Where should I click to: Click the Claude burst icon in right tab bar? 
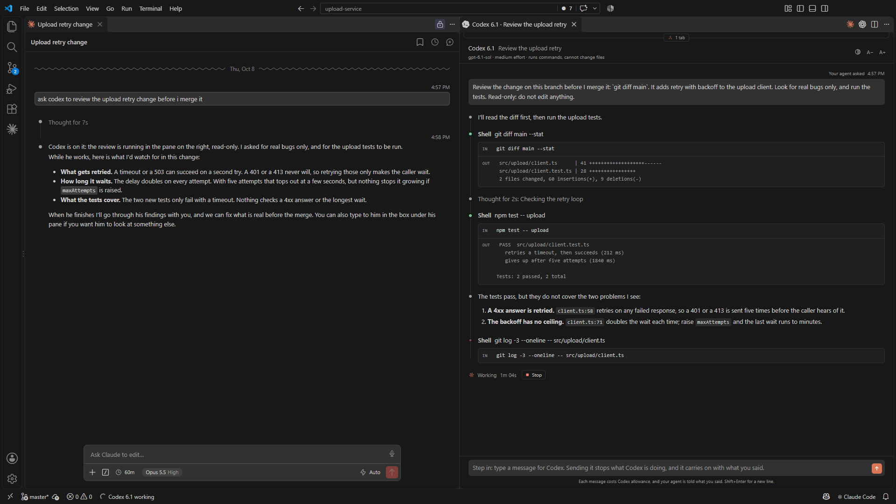[850, 24]
